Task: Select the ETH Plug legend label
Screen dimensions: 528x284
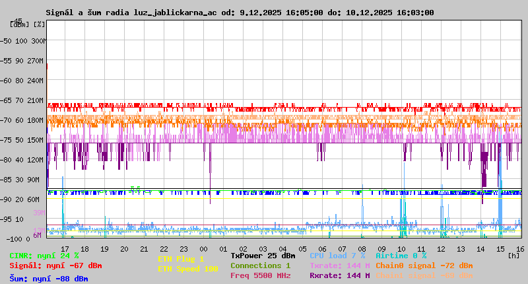Action: coord(181,259)
